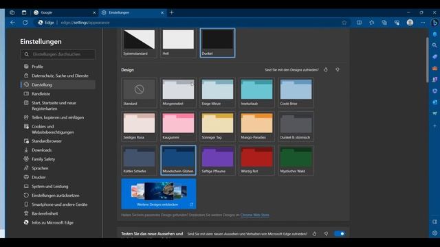This screenshot has width=440, height=247.
Task: Open browser essentials heart icon
Action: [397, 23]
